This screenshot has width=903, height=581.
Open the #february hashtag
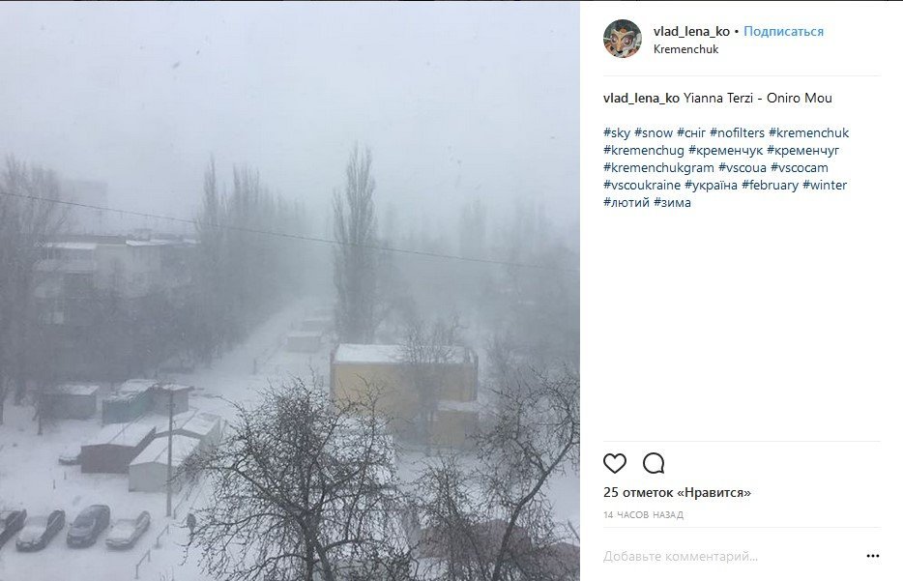[770, 186]
